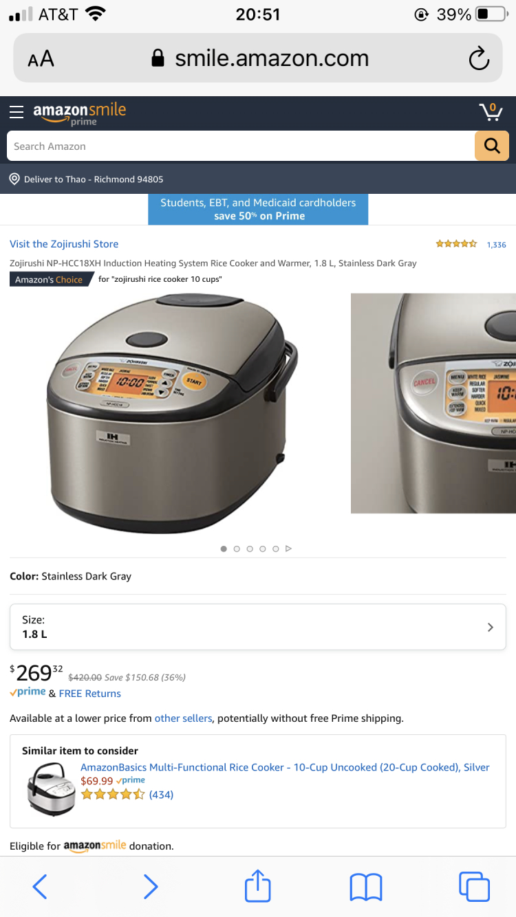Open the shopping cart
Screen dimensions: 516x917
(x=491, y=111)
